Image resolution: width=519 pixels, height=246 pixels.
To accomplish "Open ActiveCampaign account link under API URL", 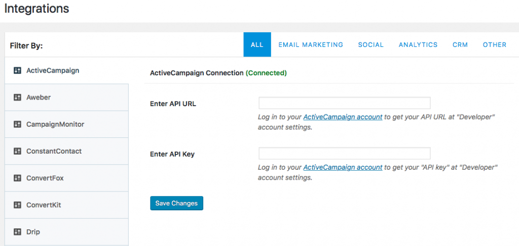I will point(343,117).
